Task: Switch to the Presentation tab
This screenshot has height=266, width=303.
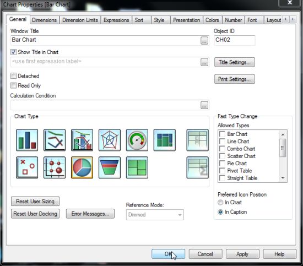Action: click(x=186, y=20)
